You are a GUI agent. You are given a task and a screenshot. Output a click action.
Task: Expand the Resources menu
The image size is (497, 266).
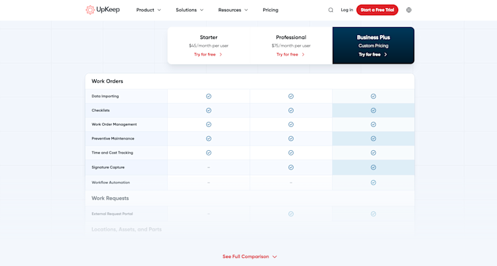coord(233,10)
